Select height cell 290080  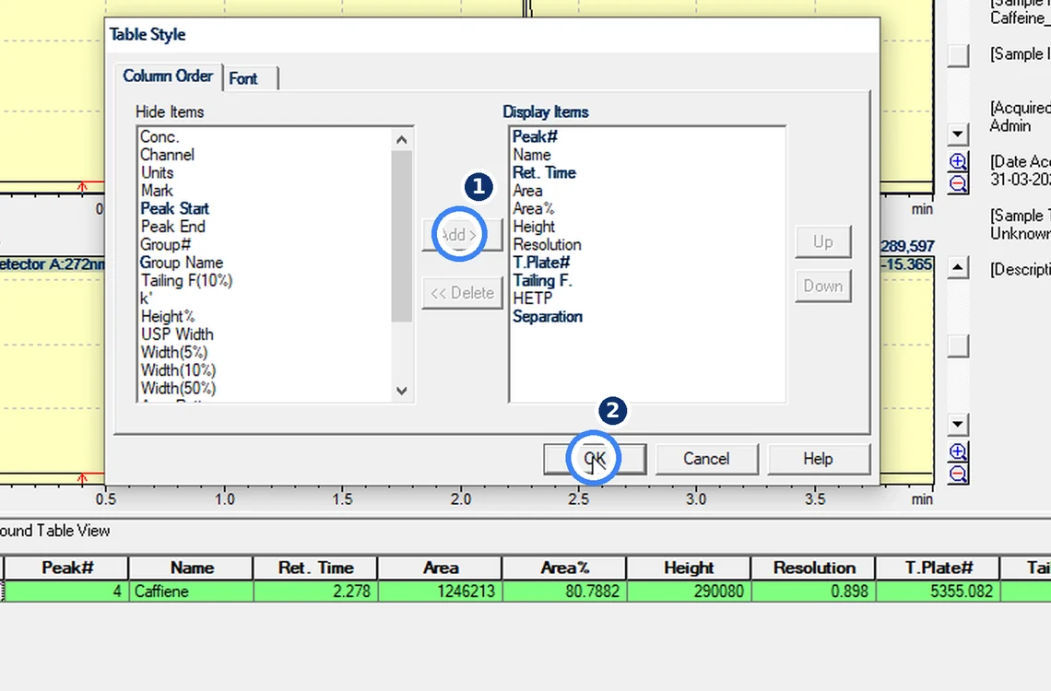tap(689, 591)
